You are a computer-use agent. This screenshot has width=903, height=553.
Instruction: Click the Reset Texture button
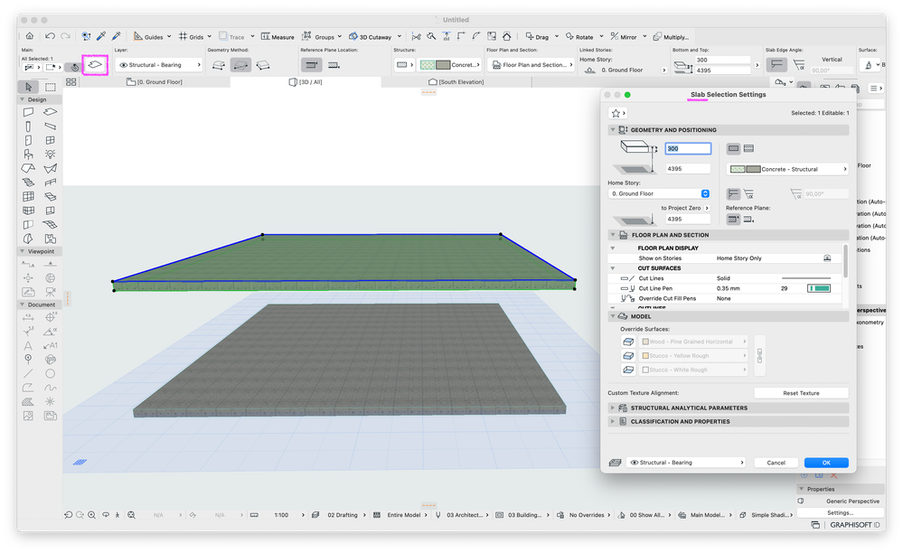801,393
